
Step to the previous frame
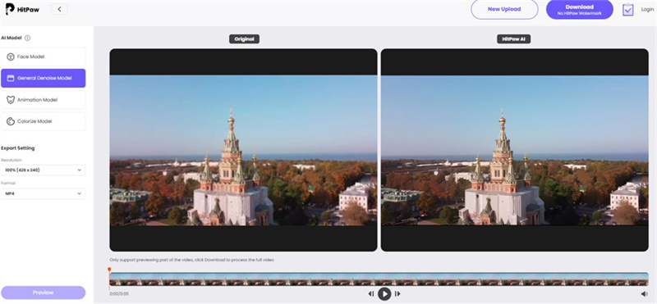point(371,294)
